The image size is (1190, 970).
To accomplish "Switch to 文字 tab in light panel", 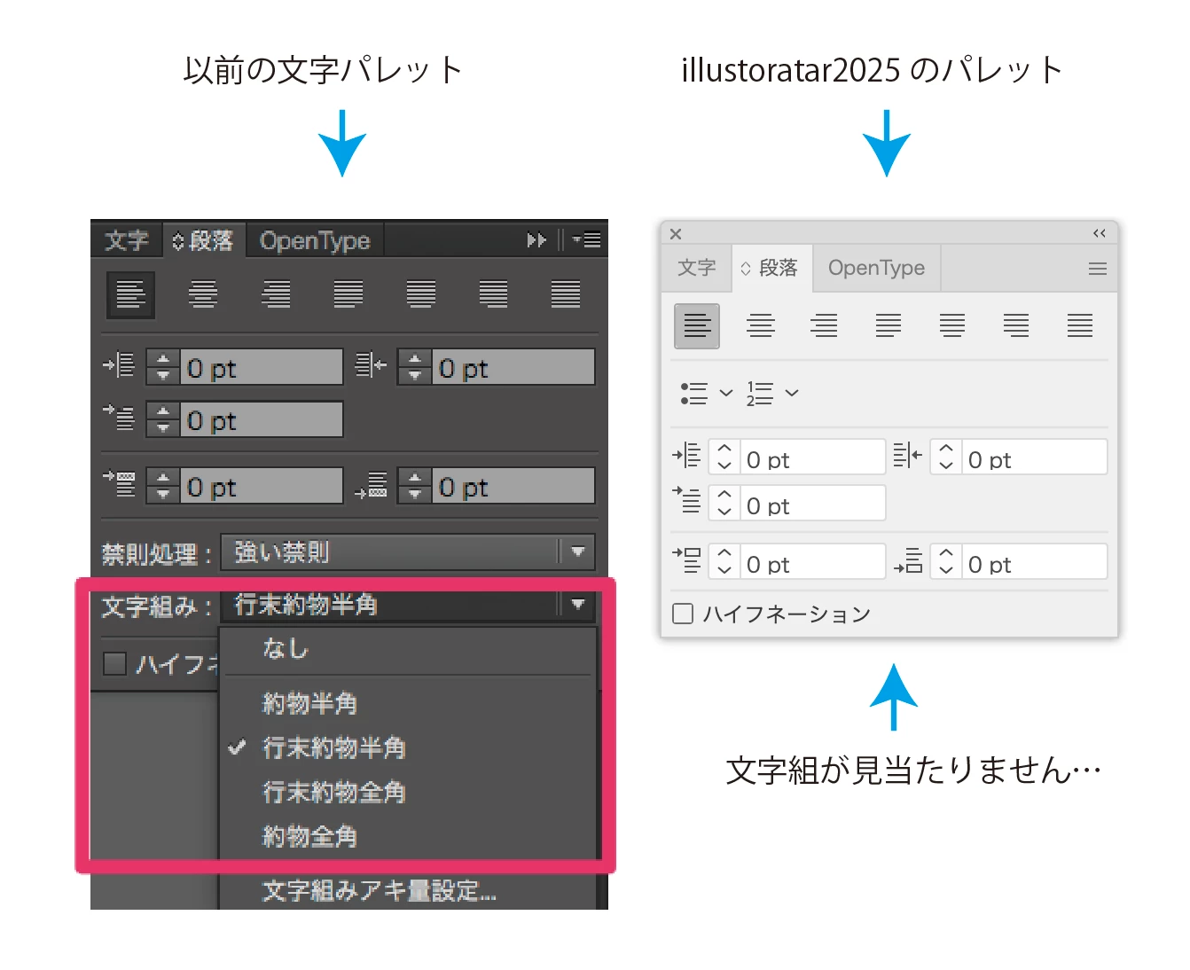I will pyautogui.click(x=696, y=268).
